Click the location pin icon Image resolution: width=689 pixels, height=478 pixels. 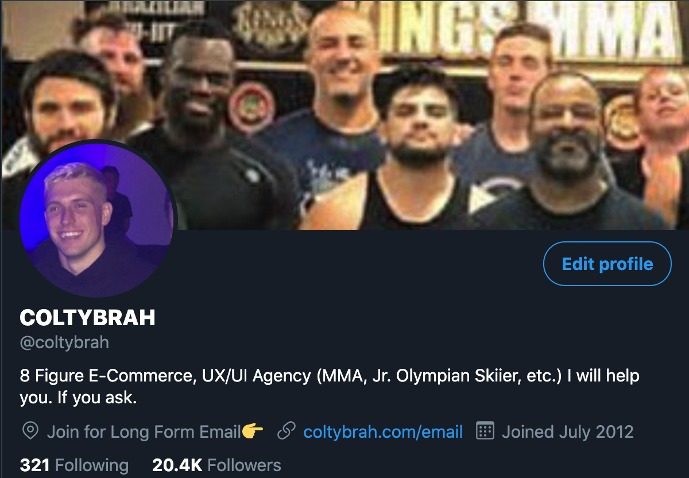pyautogui.click(x=29, y=431)
